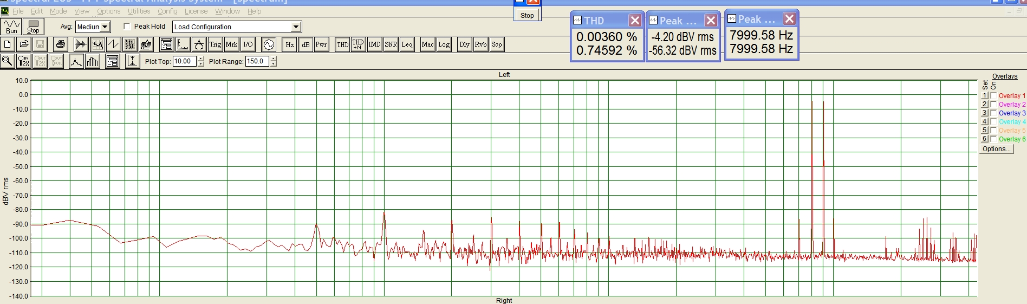Check the Overlay 1 checkbox
This screenshot has width=1027, height=304.
coord(993,96)
